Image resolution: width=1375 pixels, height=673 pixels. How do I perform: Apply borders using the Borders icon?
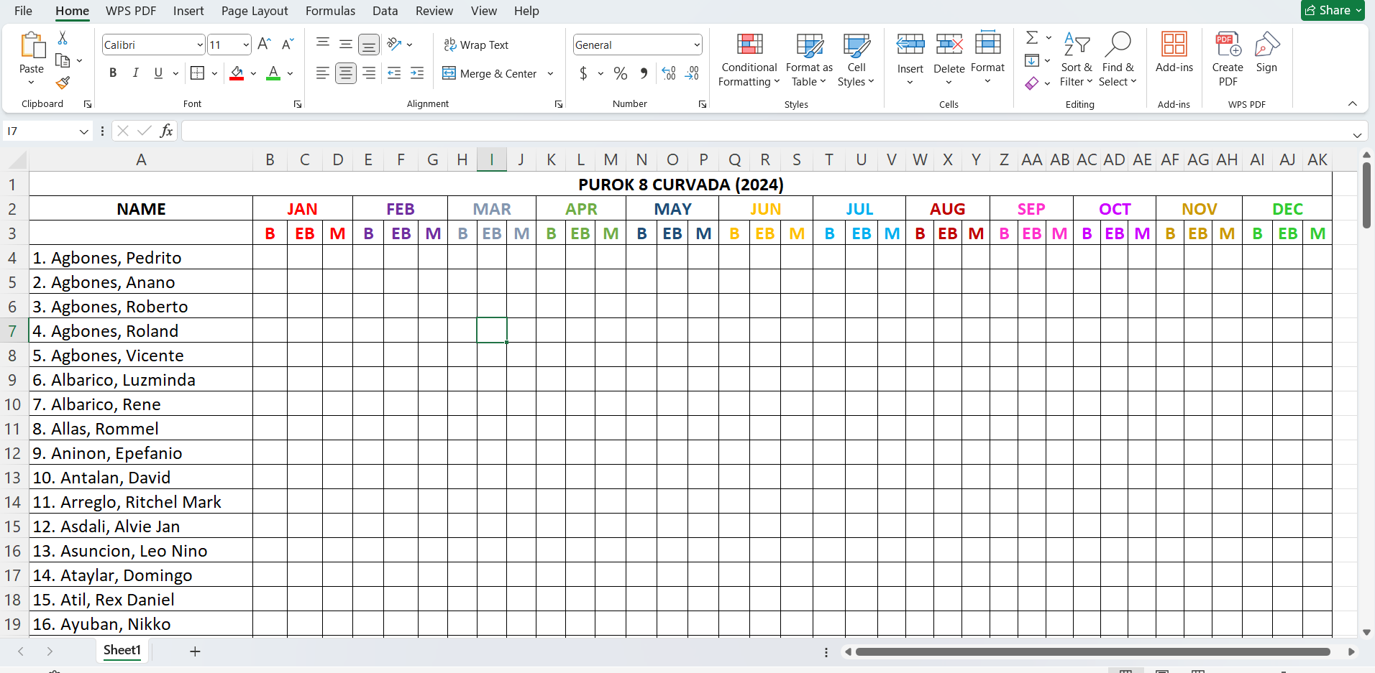click(197, 73)
